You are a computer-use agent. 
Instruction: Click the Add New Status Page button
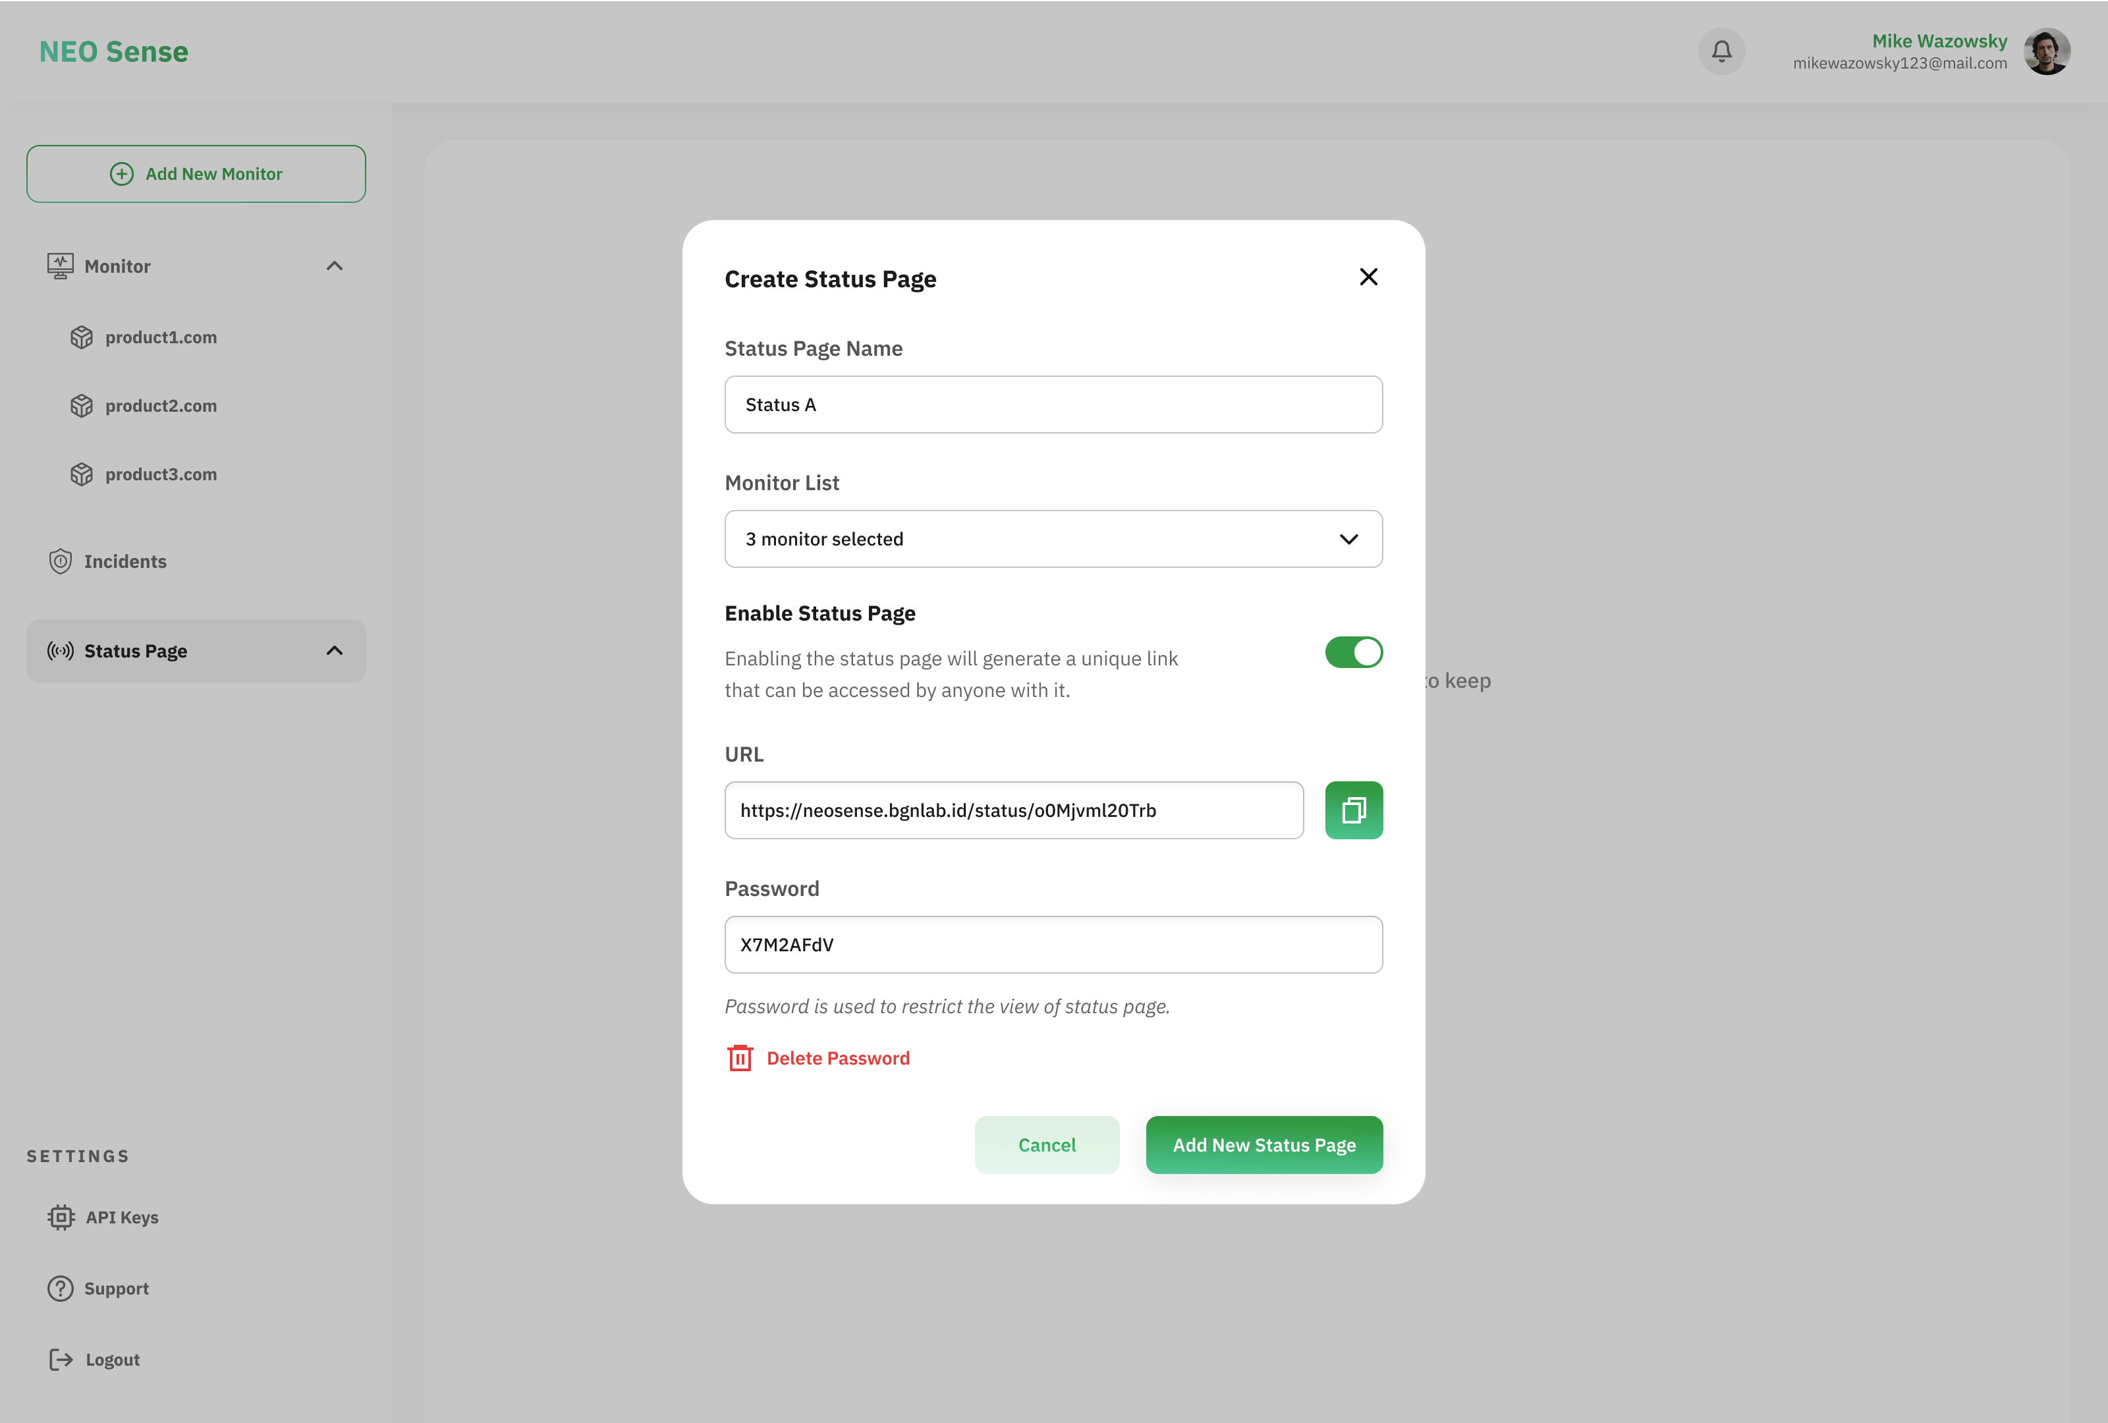(1263, 1144)
